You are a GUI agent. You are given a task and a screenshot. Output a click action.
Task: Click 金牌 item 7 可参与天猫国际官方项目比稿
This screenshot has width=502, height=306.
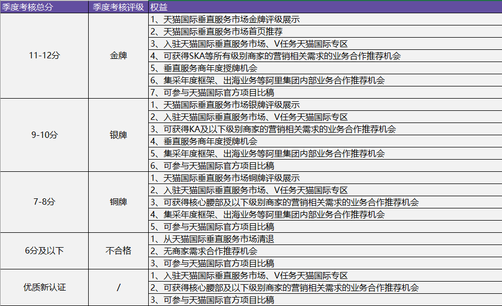[x=325, y=93]
